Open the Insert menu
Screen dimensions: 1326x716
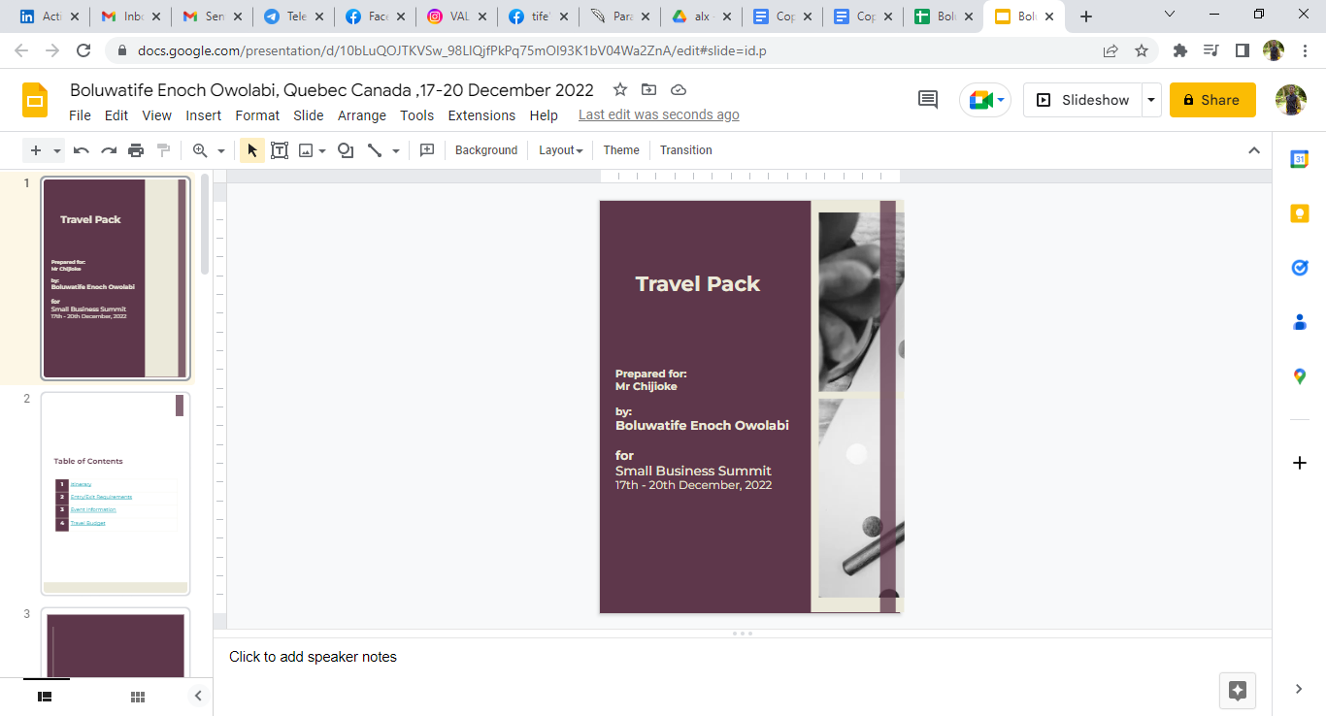pyautogui.click(x=204, y=115)
